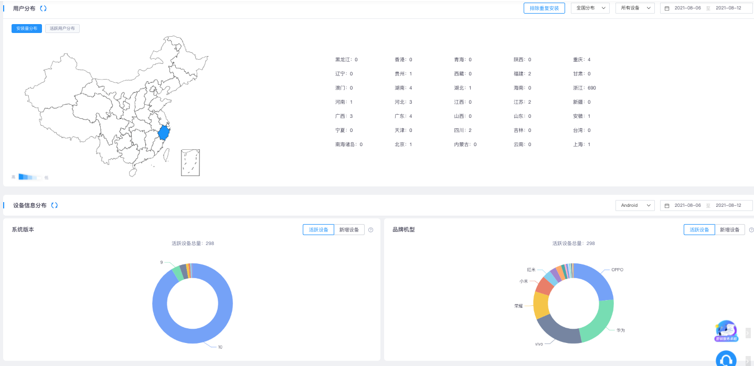Click the map's high-low color legend bar

click(x=30, y=177)
